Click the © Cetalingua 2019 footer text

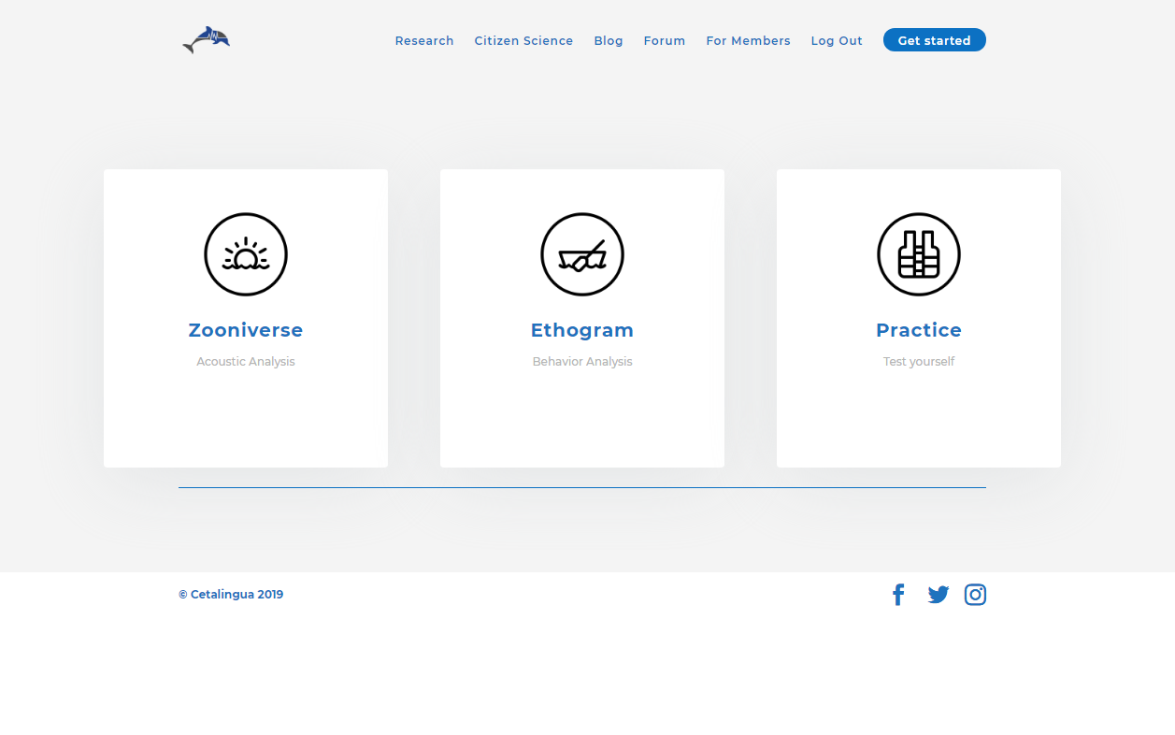pyautogui.click(x=231, y=594)
